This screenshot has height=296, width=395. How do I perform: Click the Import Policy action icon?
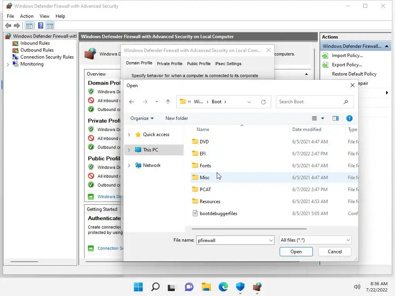tap(325, 55)
